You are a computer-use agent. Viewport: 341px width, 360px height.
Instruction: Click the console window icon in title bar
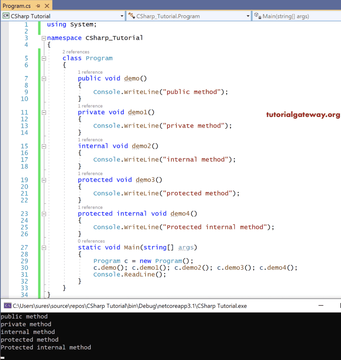(8, 305)
